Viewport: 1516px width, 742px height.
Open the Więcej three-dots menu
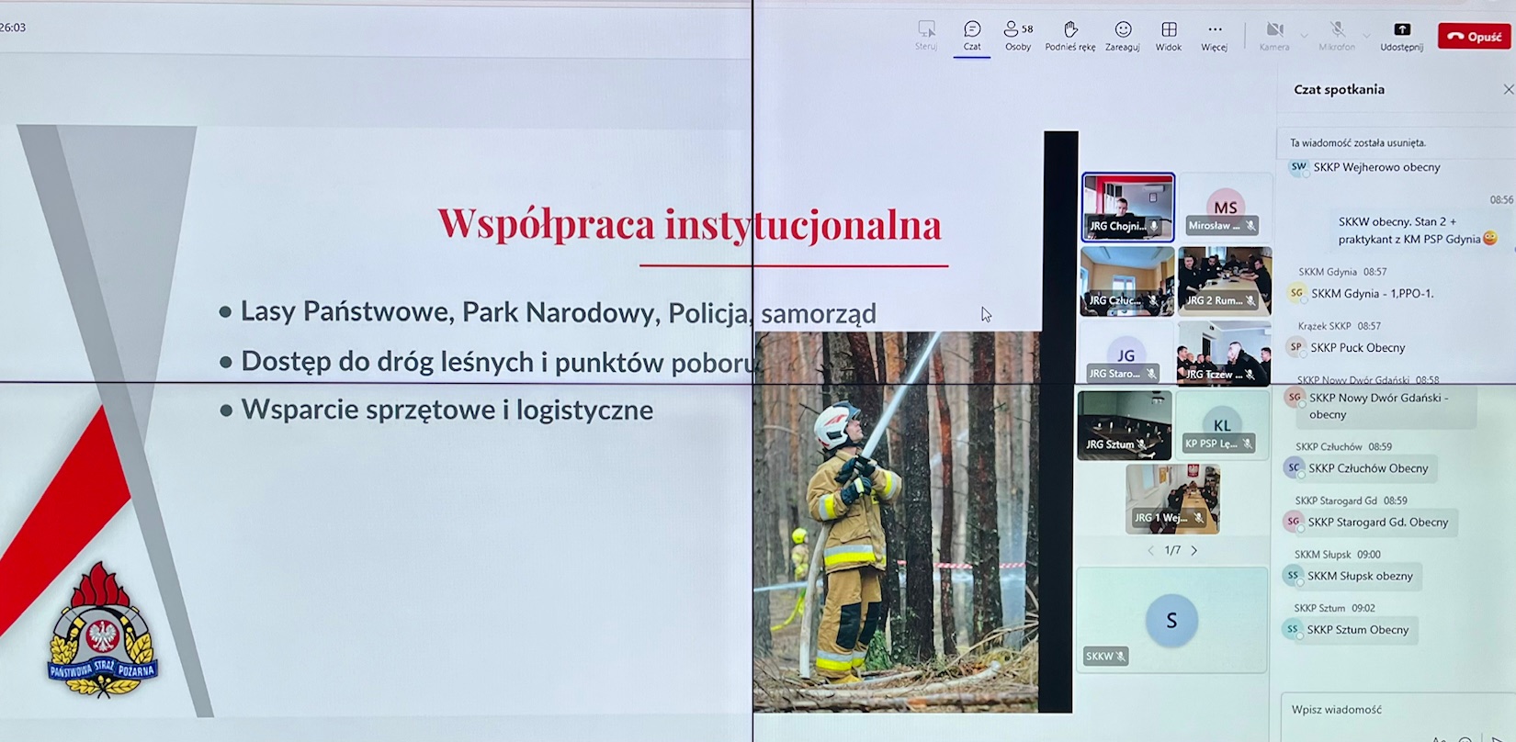tap(1214, 35)
